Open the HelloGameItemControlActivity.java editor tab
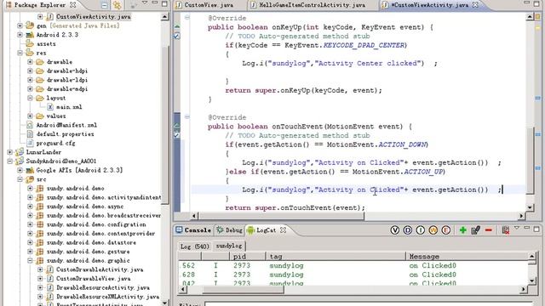The width and height of the screenshot is (545, 306). pyautogui.click(x=308, y=5)
